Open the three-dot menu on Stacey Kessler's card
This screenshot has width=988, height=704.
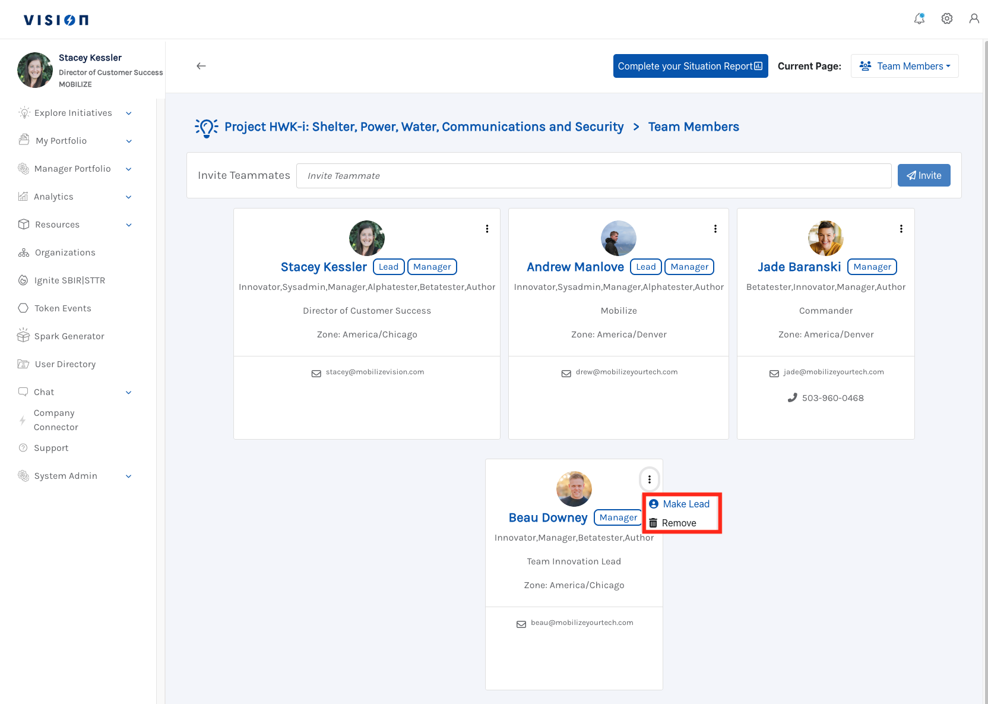coord(487,229)
